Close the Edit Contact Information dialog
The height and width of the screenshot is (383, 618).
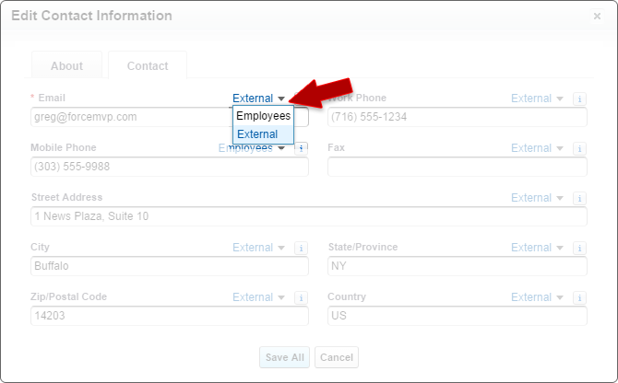(x=597, y=17)
